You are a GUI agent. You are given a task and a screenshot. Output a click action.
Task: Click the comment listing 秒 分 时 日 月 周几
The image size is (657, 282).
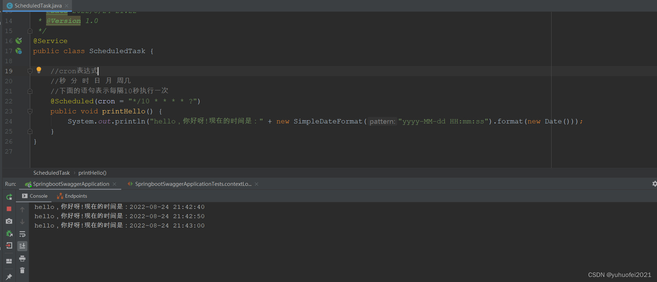click(x=91, y=81)
